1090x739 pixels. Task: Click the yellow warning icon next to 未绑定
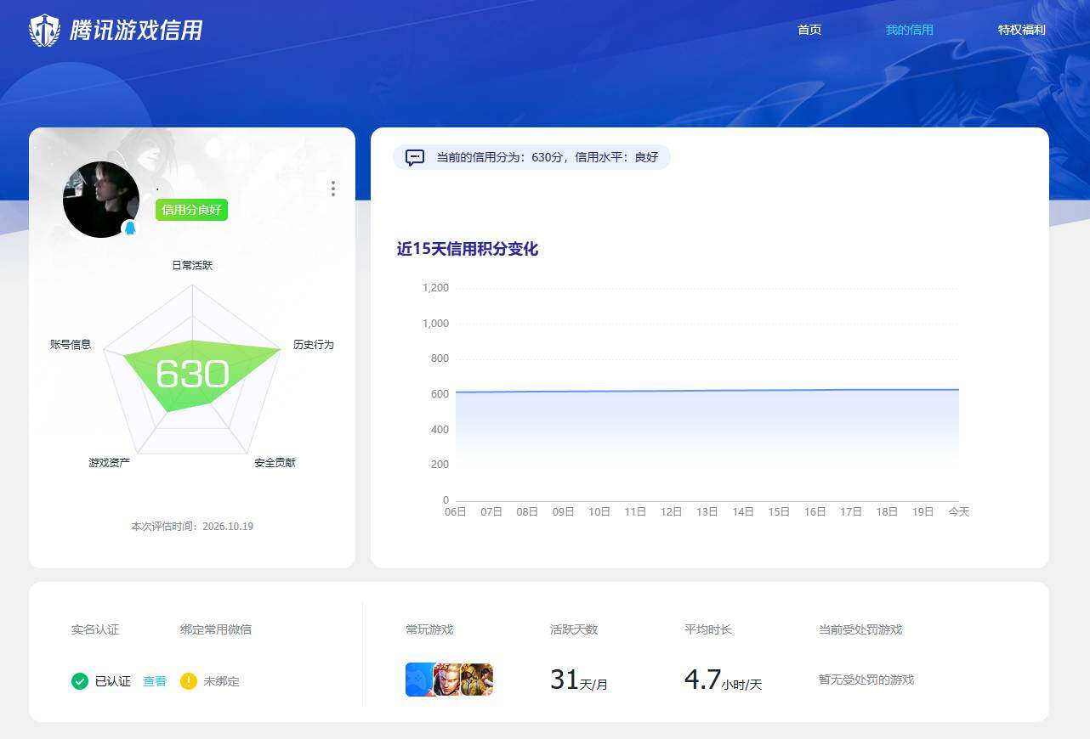click(189, 681)
